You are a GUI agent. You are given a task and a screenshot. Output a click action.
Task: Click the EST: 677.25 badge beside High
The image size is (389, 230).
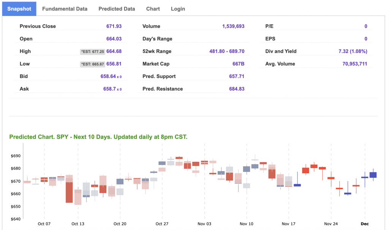pos(92,52)
